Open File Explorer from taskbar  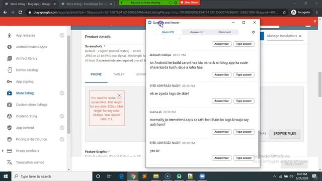coord(156,176)
